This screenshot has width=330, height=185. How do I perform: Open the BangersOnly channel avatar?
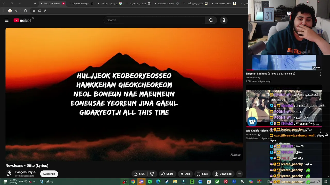tap(9, 174)
